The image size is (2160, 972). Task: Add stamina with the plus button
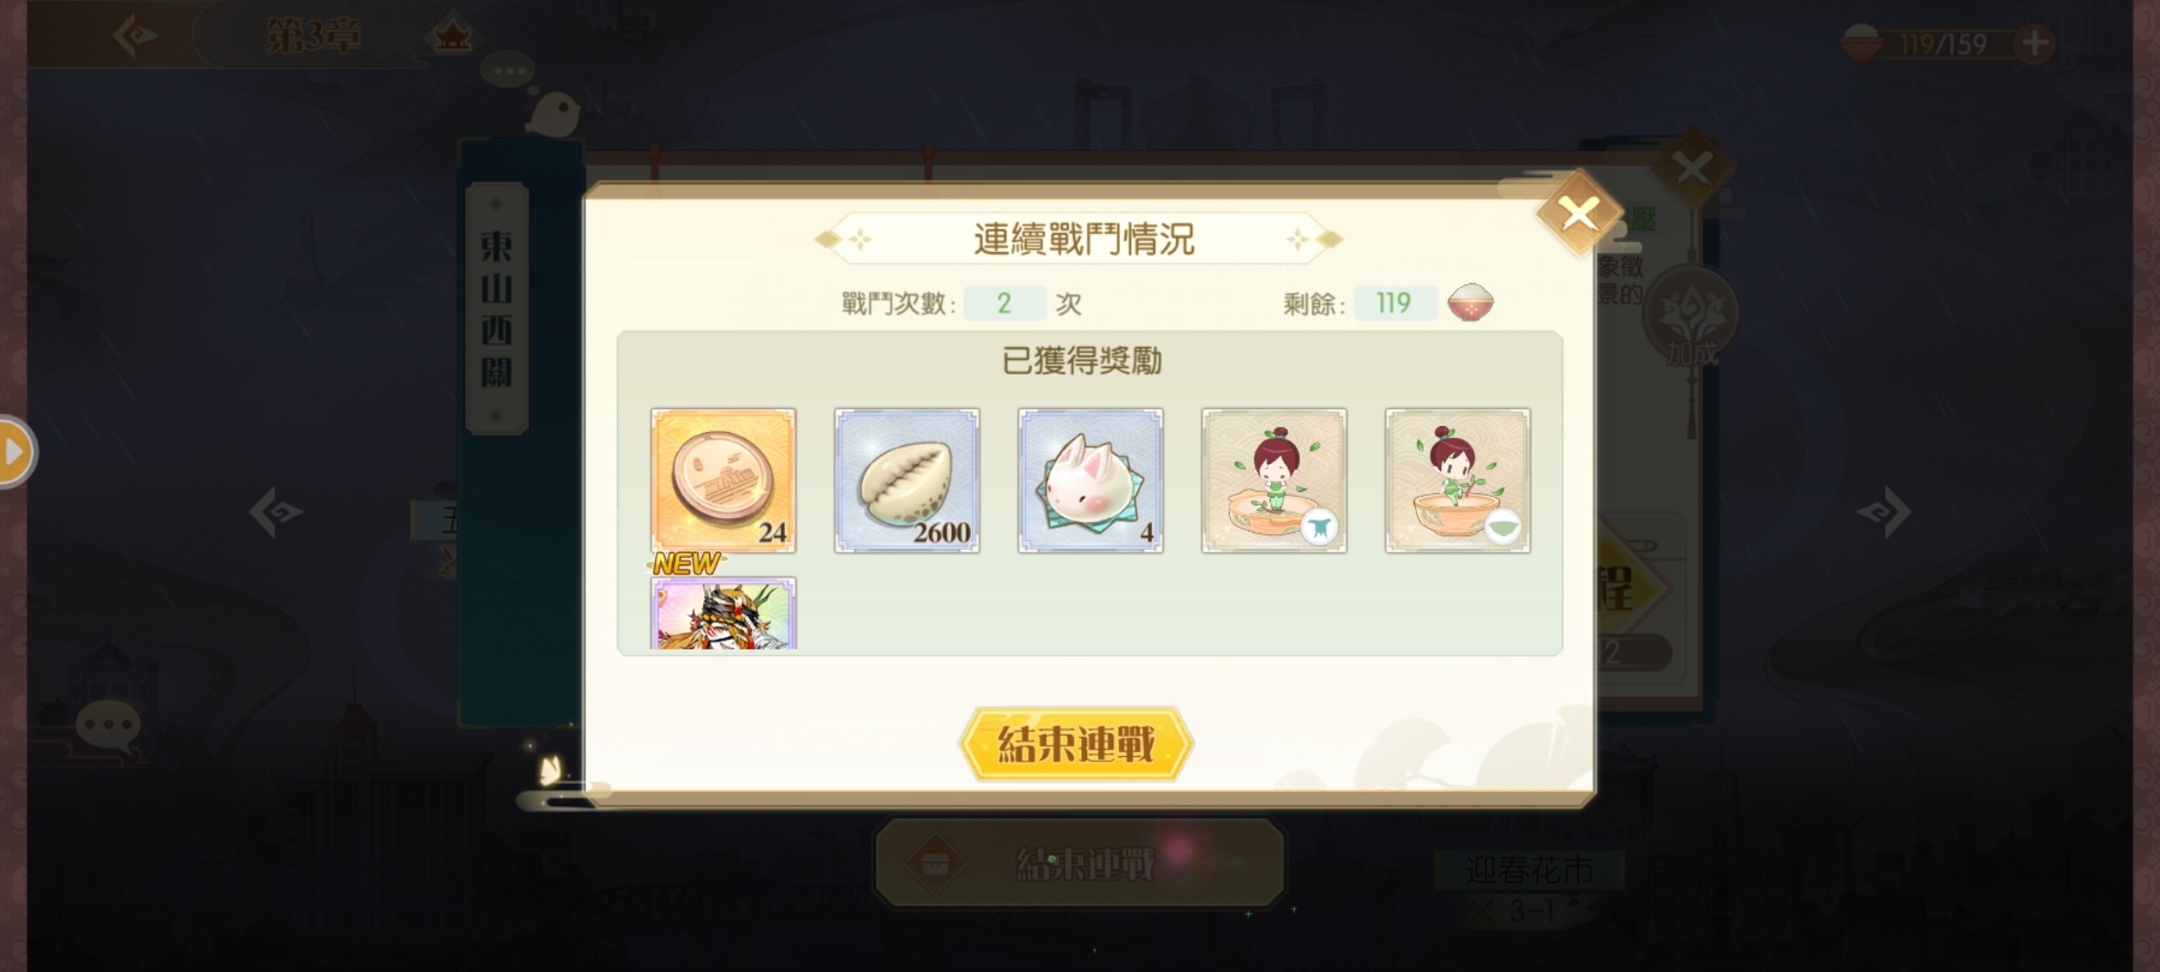2035,43
